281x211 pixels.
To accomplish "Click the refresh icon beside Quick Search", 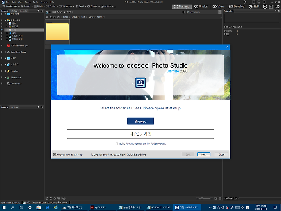I will [x=184, y=12].
